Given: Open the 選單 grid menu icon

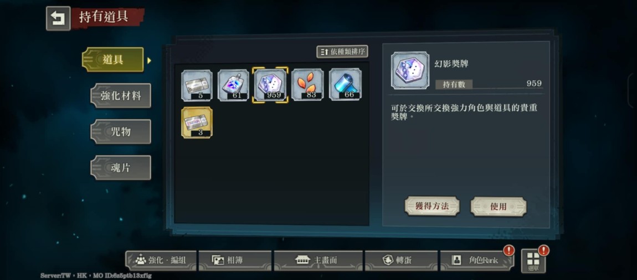Looking at the screenshot, I should tap(533, 261).
